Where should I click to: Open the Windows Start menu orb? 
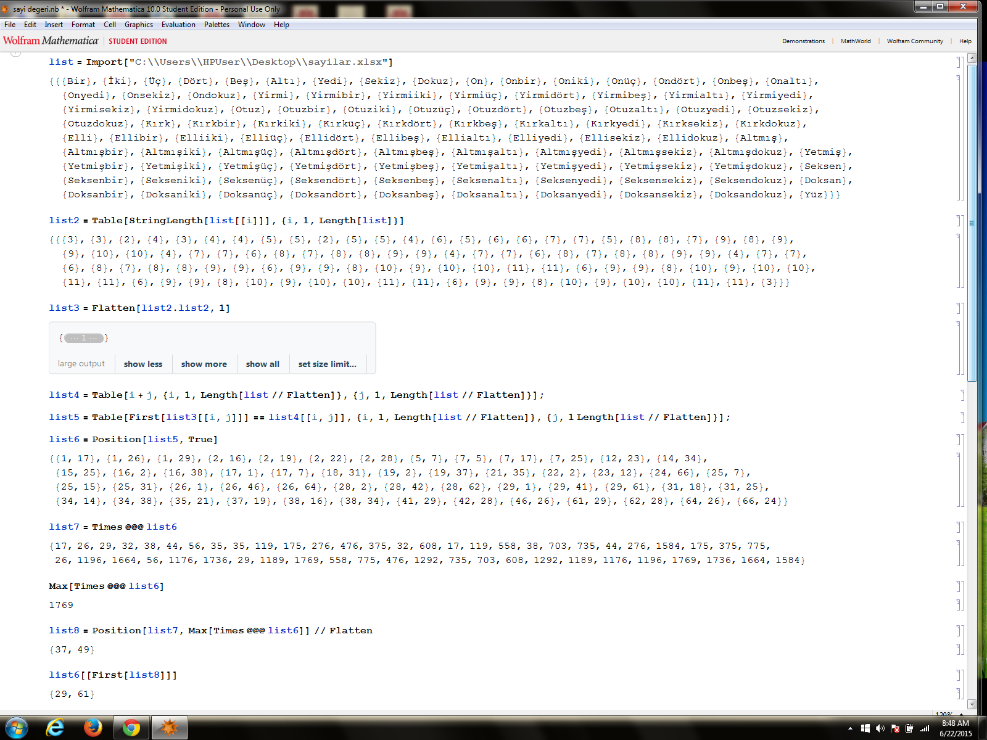tap(17, 728)
